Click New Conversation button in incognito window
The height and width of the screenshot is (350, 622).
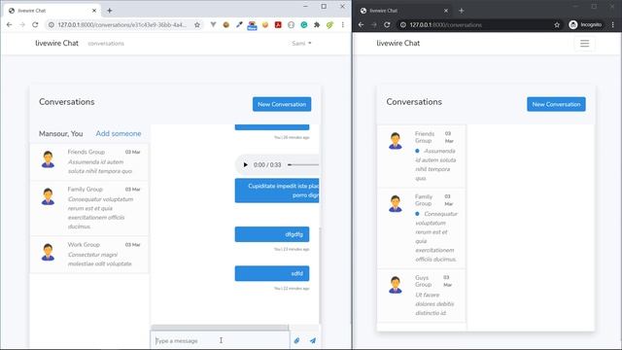[x=556, y=104]
